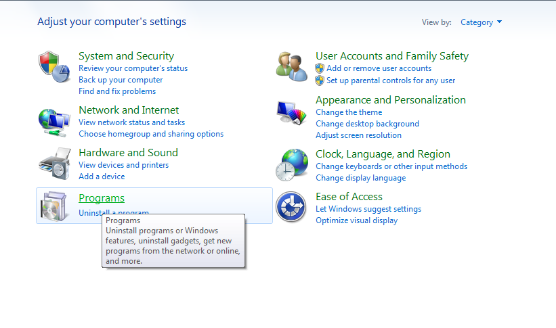The image size is (556, 328).
Task: Click the System and Security shield icon
Action: coord(54,66)
